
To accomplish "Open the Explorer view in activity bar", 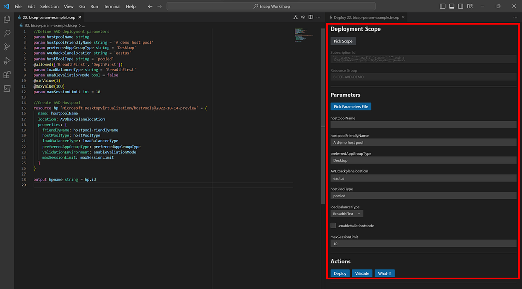I will 7,19.
